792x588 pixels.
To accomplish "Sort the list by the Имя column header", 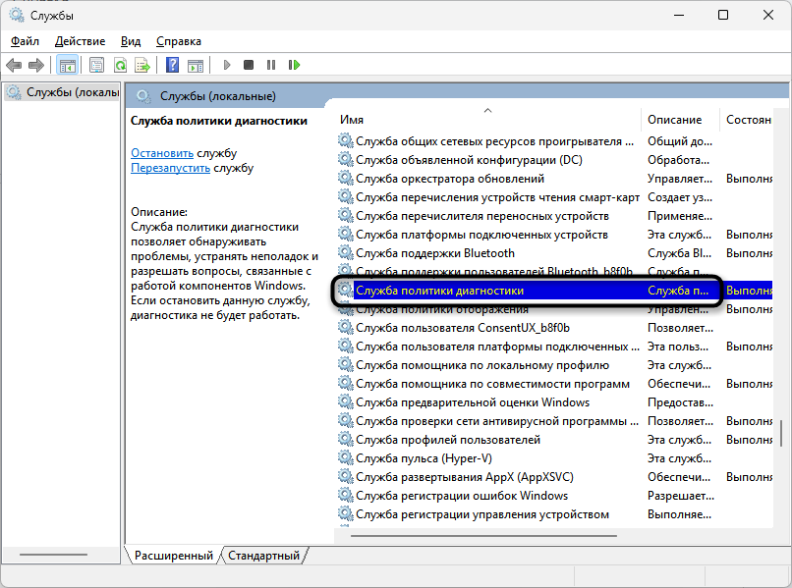I will point(352,120).
